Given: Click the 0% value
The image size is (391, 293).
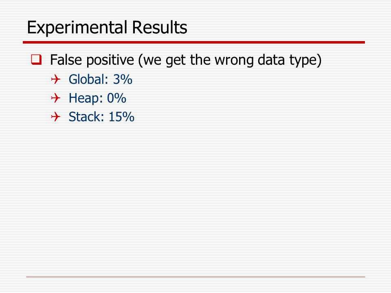Looking at the screenshot, I should pyautogui.click(x=116, y=98).
